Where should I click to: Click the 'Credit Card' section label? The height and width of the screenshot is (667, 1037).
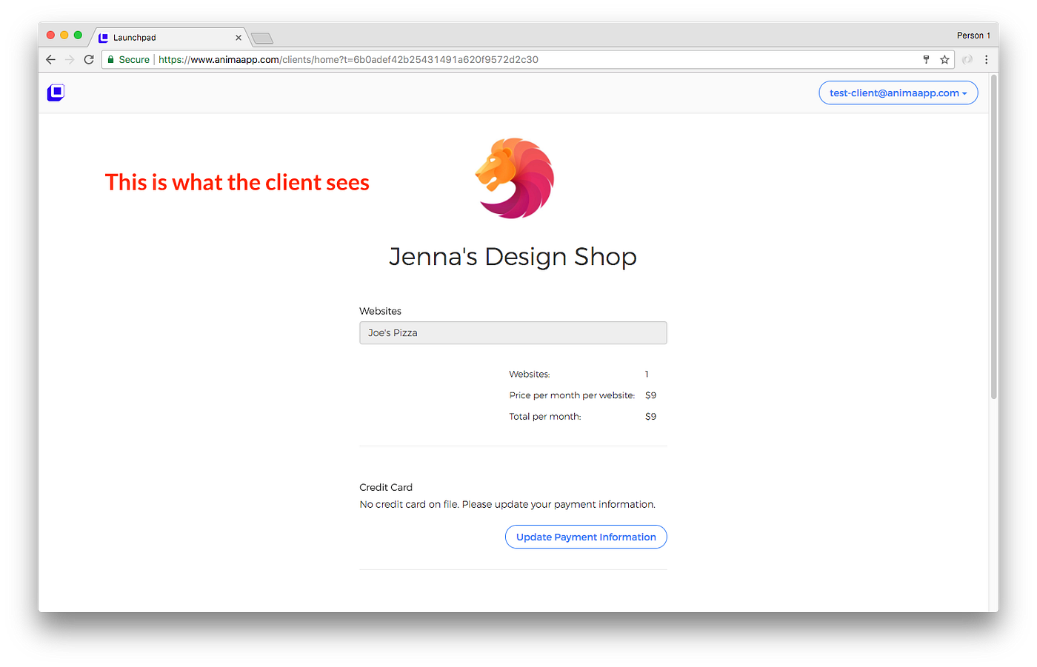pos(386,487)
